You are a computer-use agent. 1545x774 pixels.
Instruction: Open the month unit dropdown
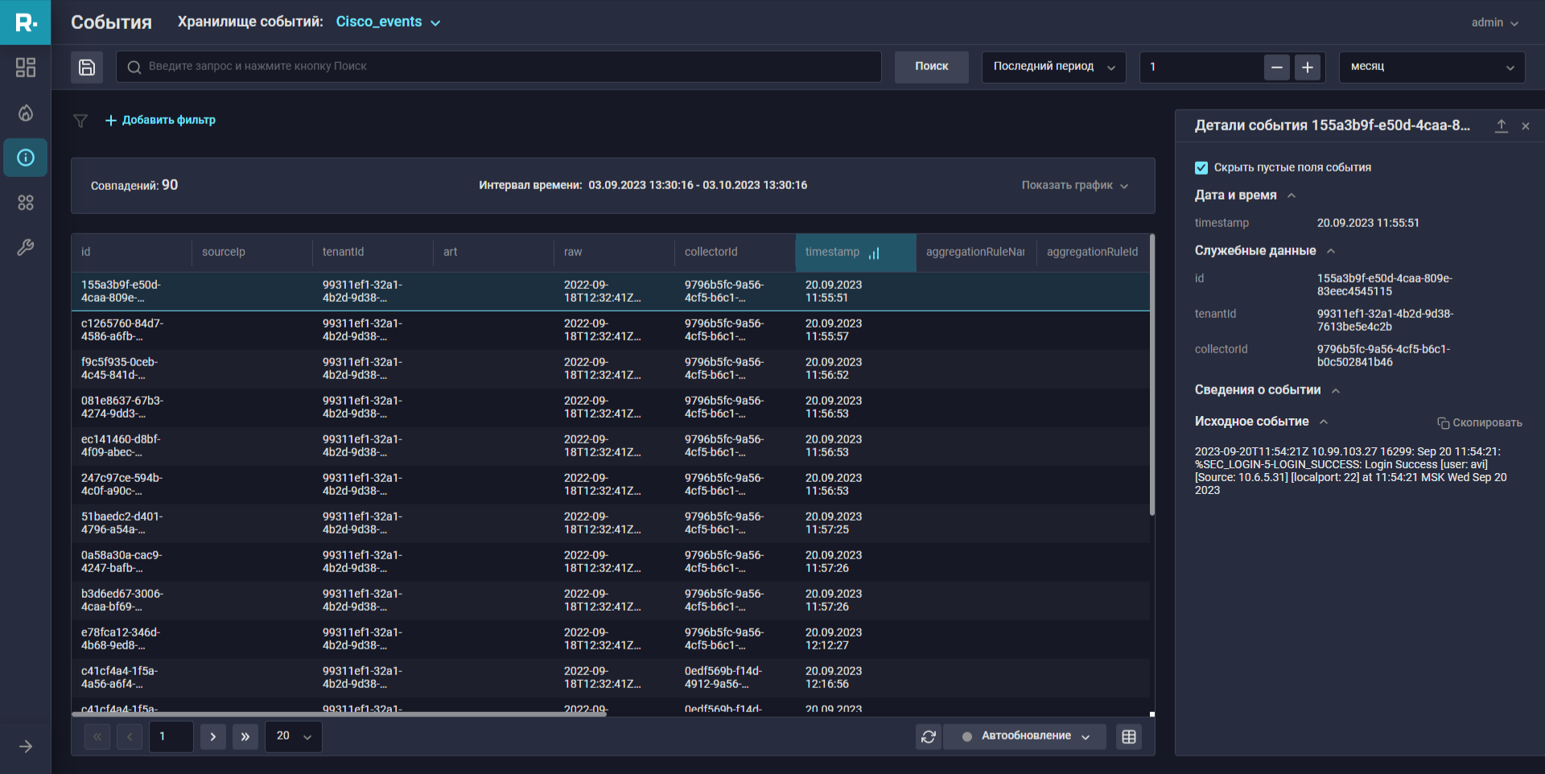point(1432,67)
